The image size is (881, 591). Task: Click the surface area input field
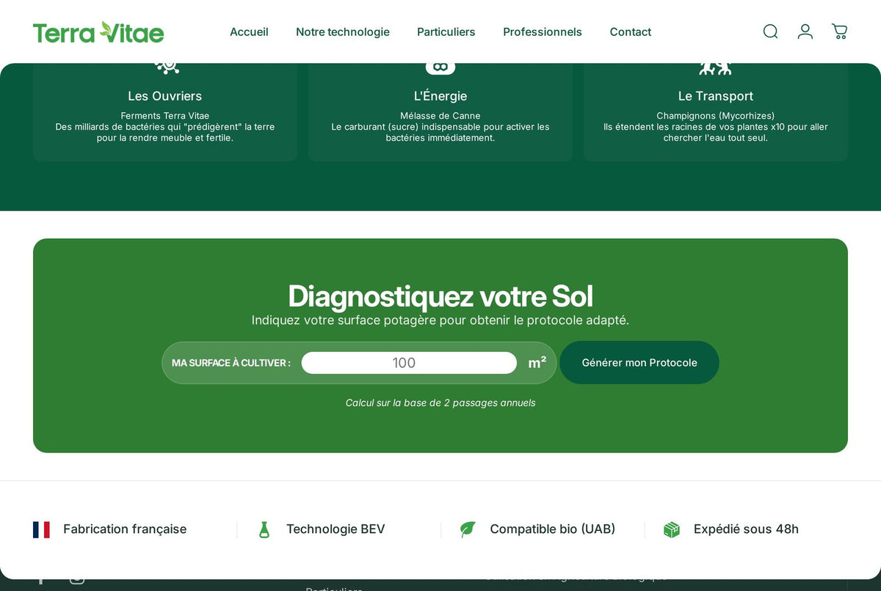[409, 363]
